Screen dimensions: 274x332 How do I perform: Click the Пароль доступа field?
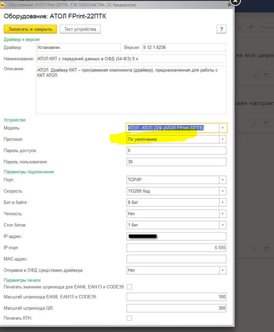(176, 151)
